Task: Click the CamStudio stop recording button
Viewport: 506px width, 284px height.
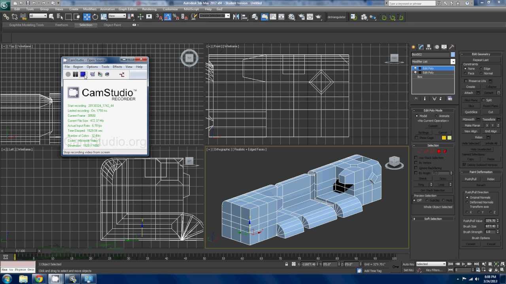Action: coord(83,74)
